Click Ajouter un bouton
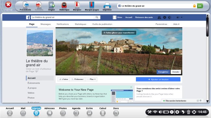This screenshot has width=211, height=118. (158, 80)
